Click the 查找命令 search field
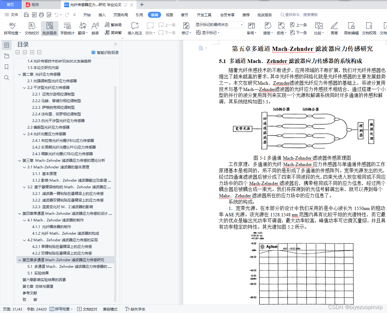The width and height of the screenshot is (387, 313). point(299,15)
